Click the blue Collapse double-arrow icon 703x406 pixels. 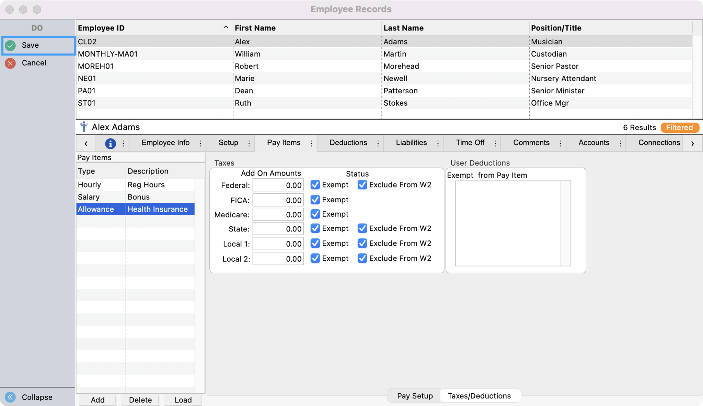point(11,397)
